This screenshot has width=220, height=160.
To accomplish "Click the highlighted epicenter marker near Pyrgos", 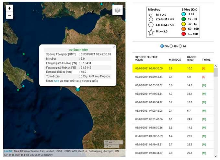I will [x=78, y=89].
